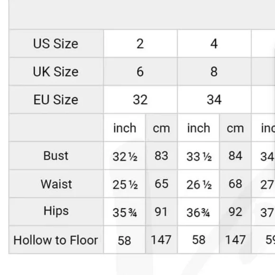Click the bust 32½ inch value
The image size is (275, 275).
tap(125, 156)
